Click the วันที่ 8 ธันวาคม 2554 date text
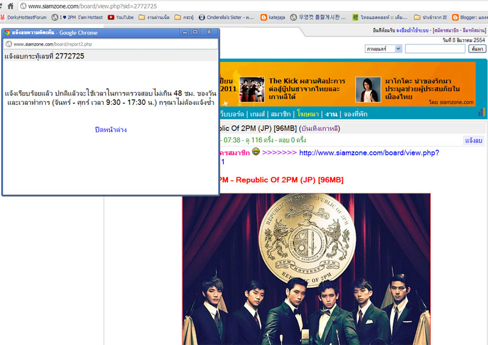Viewport: 488px width, 345px height. click(464, 40)
